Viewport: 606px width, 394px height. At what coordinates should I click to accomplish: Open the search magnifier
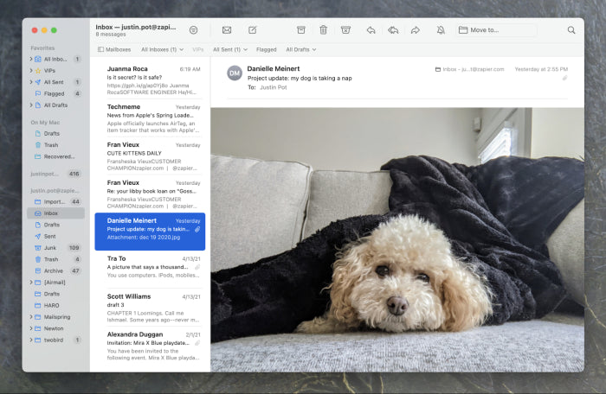(x=571, y=30)
